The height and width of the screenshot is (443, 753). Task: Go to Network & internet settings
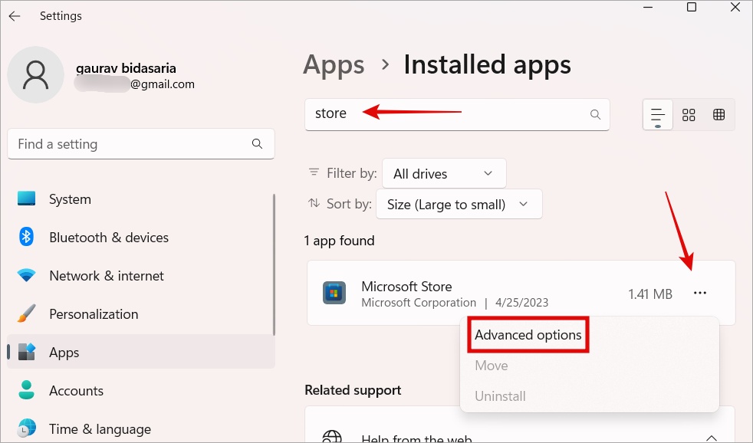[106, 276]
